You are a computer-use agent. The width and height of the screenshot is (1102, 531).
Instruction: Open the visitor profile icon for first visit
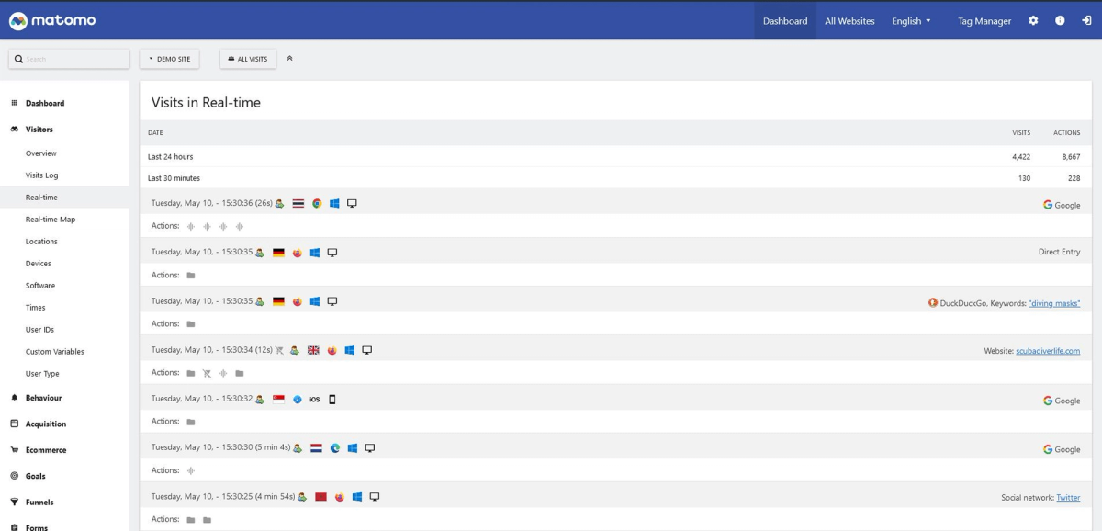click(280, 204)
